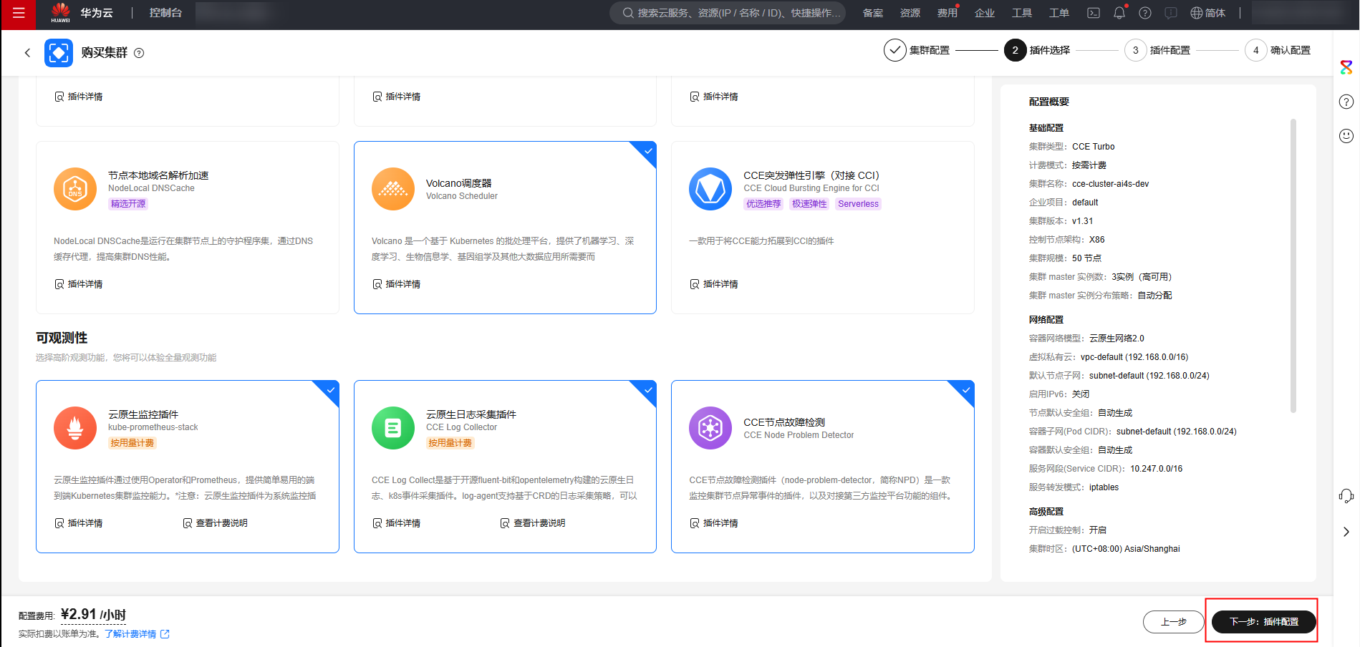1360x647 pixels.
Task: Click the globe language icon
Action: (x=1197, y=13)
